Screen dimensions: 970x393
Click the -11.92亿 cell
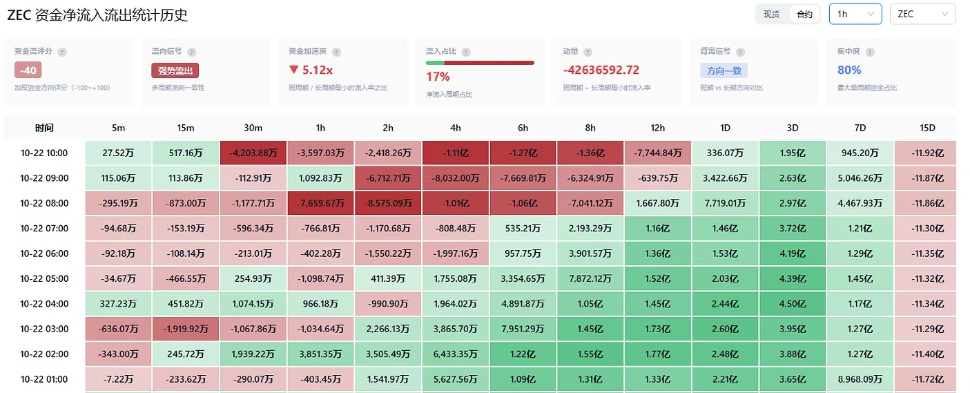[927, 153]
